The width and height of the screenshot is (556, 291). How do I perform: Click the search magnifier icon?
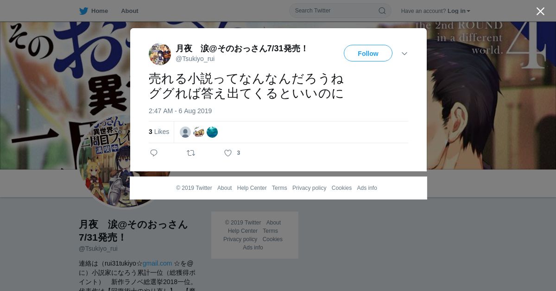click(x=382, y=11)
